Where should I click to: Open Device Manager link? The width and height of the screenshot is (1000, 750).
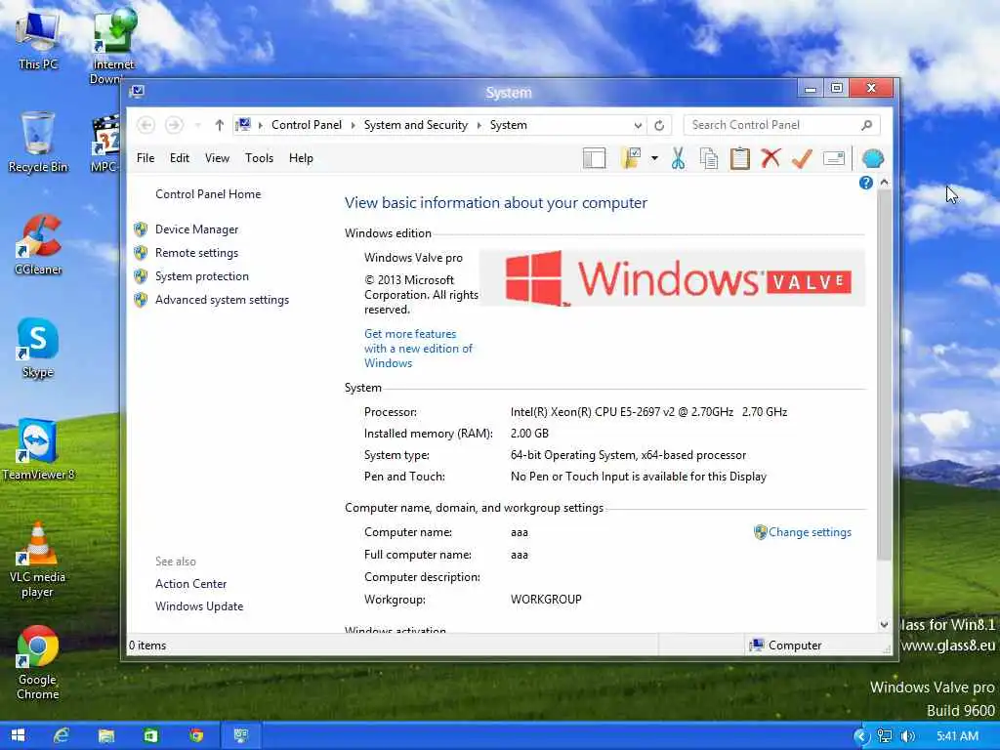coord(196,229)
